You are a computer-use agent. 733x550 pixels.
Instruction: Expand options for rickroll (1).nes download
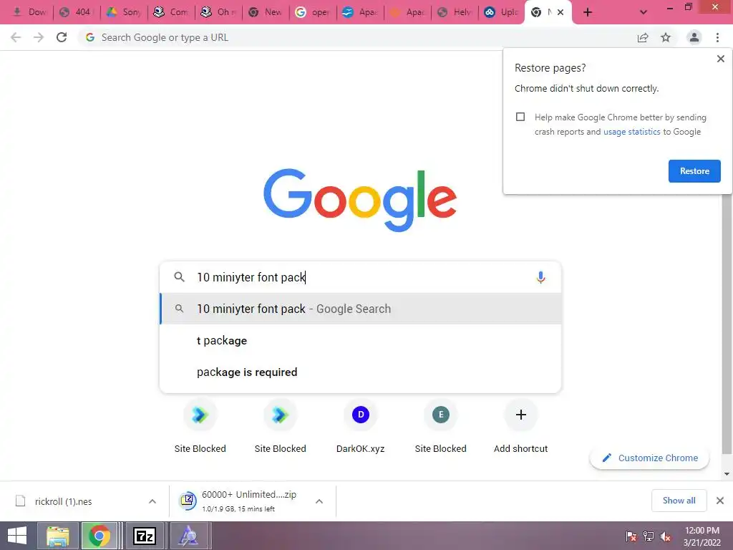(x=152, y=501)
